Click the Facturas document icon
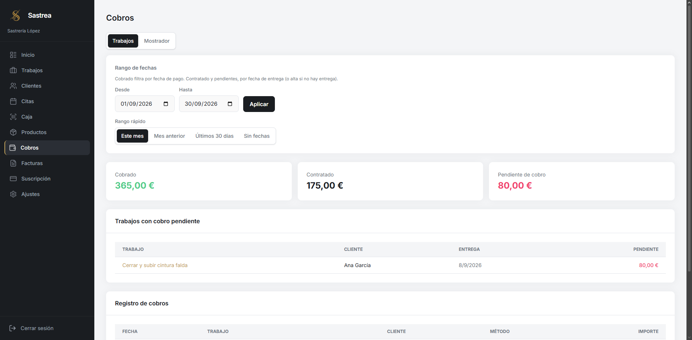The image size is (692, 340). (13, 163)
